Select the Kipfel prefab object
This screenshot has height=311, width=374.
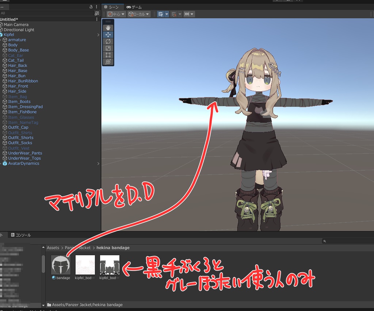9,35
